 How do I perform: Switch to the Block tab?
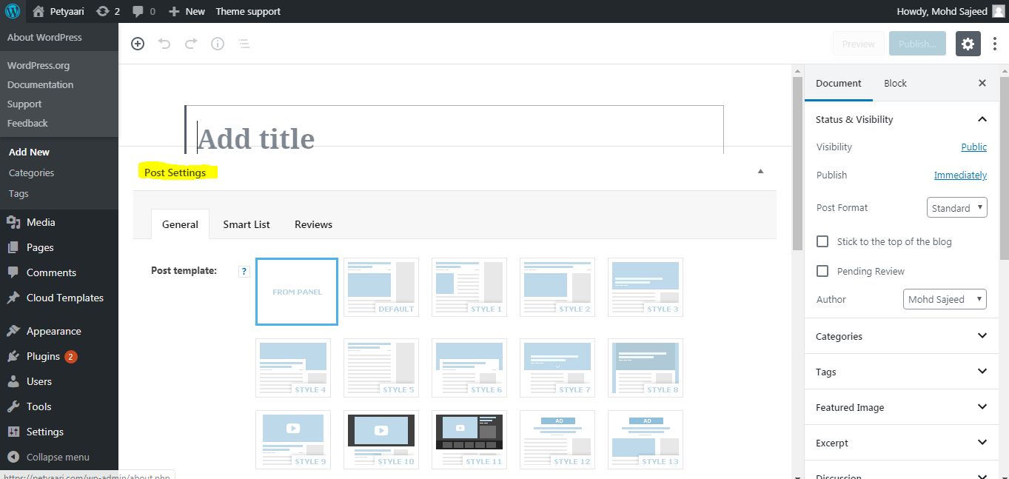coord(895,83)
